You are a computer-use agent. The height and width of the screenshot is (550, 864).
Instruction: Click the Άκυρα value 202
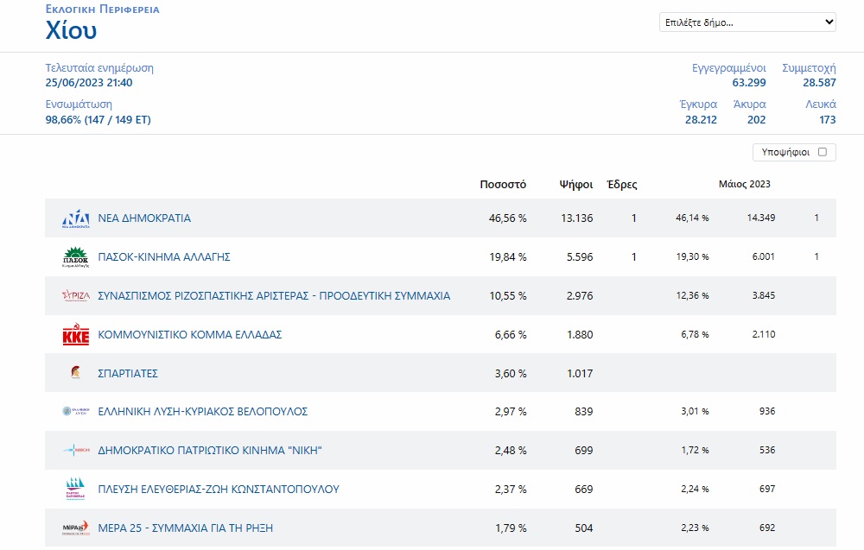tap(757, 119)
